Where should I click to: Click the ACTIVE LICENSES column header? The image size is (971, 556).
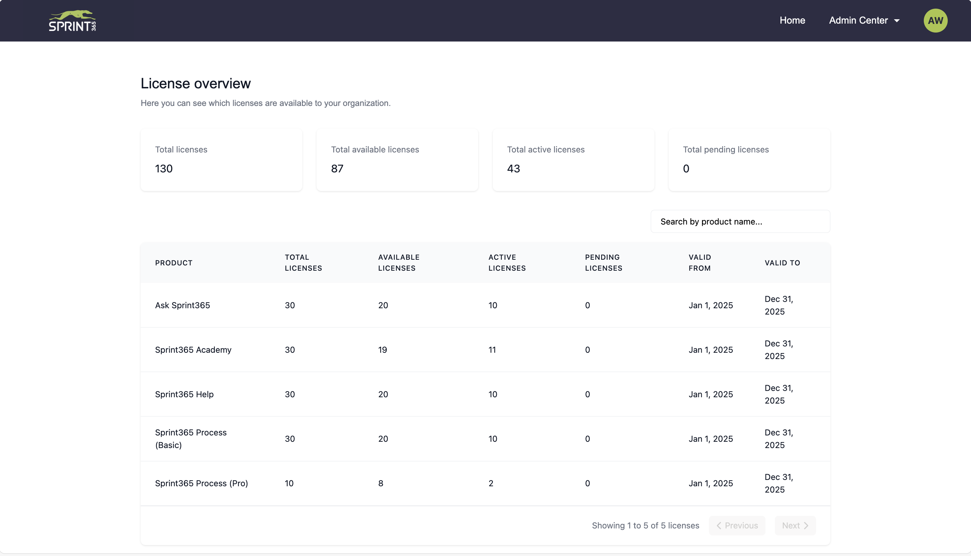tap(507, 263)
